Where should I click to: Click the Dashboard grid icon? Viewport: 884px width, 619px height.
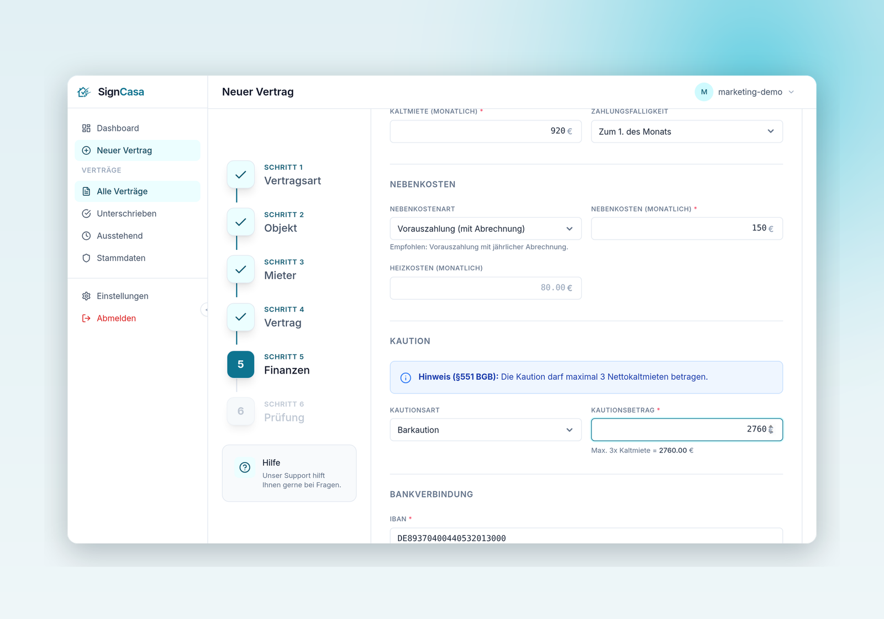point(86,128)
